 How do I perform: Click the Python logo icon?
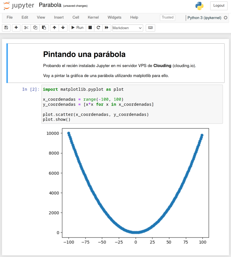point(199,6)
